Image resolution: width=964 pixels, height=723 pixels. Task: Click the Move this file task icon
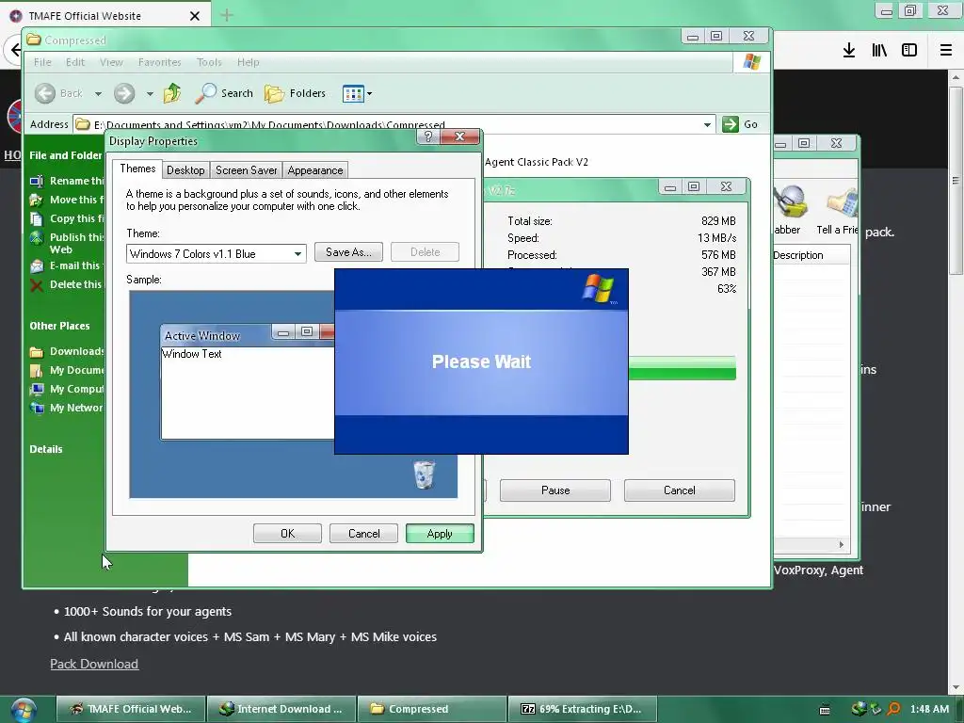pos(37,200)
